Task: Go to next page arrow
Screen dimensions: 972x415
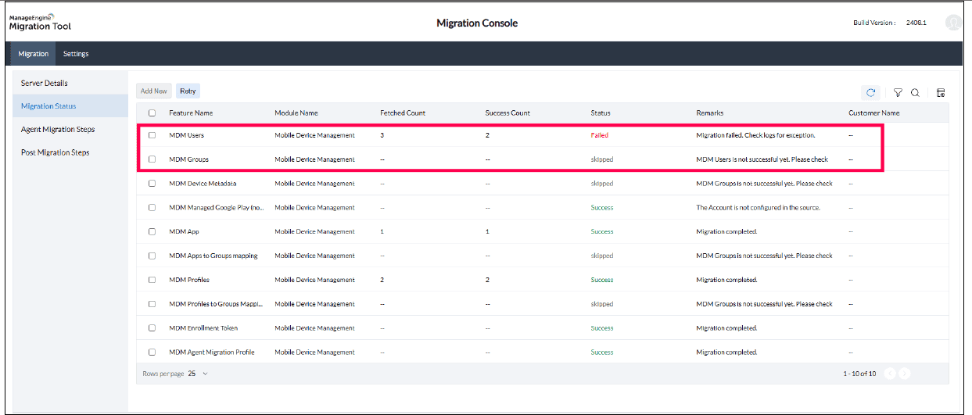Action: (x=904, y=374)
